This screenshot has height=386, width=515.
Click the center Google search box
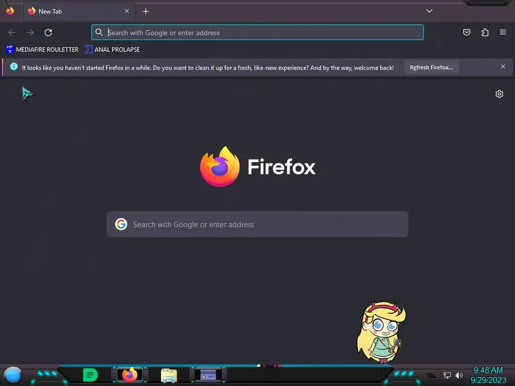[x=257, y=224]
